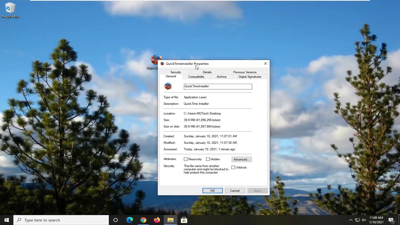
Task: Open the taskbar clock showing 11:08 AM
Action: (x=376, y=220)
